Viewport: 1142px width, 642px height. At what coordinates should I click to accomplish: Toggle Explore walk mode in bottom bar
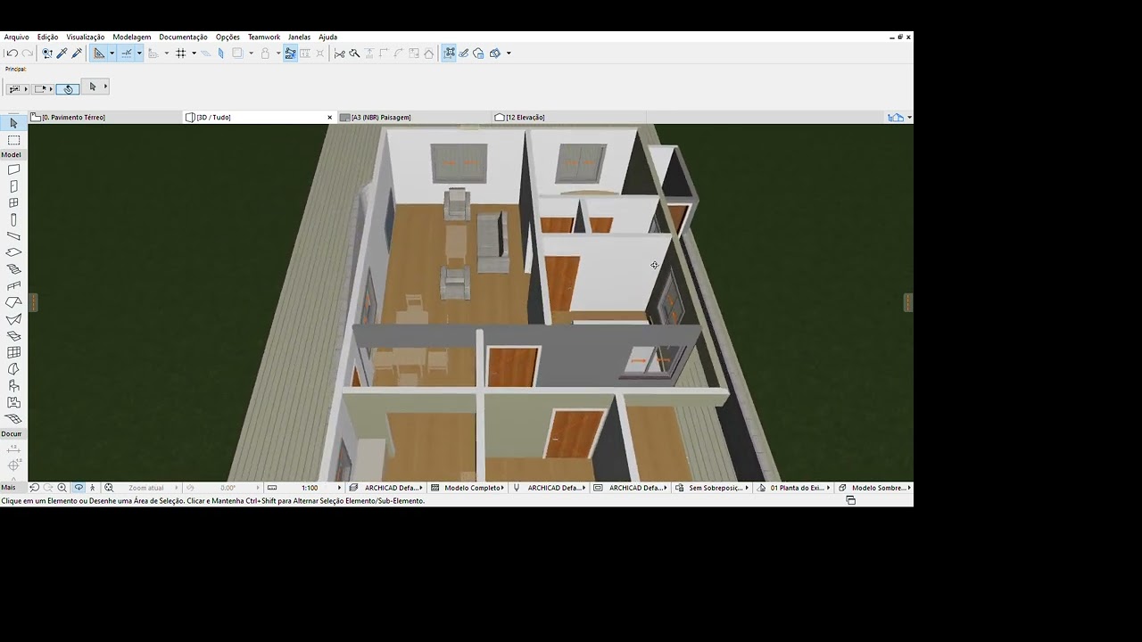[x=93, y=488]
